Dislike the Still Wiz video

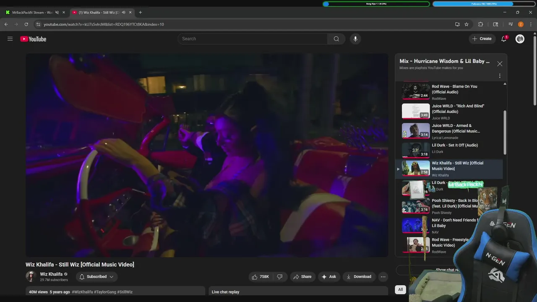[x=280, y=277]
